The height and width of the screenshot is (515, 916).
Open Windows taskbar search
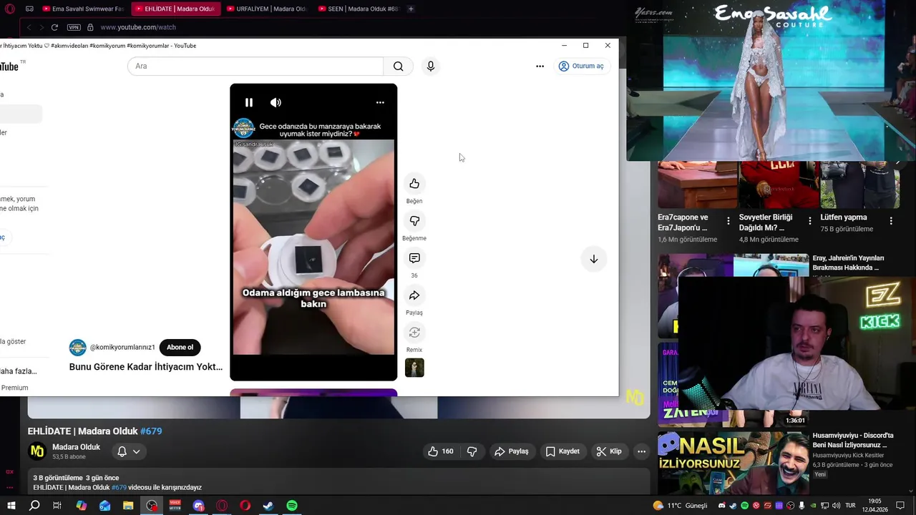click(34, 506)
